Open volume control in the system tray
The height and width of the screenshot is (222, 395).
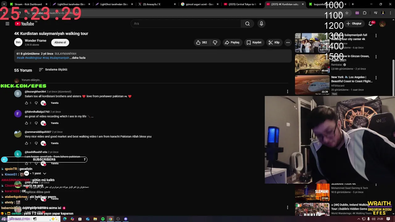[374, 219]
